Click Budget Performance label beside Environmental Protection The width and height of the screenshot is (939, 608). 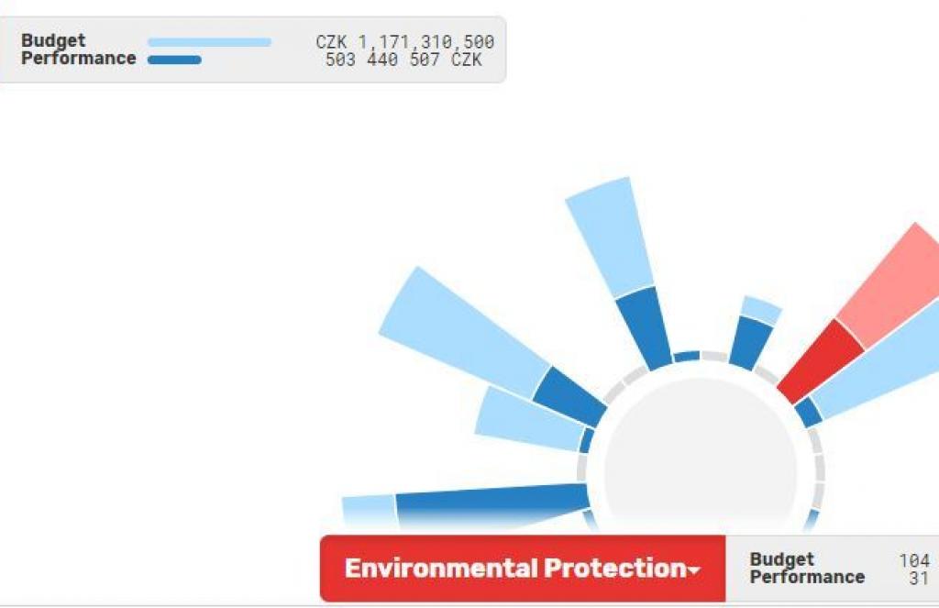pyautogui.click(x=807, y=569)
